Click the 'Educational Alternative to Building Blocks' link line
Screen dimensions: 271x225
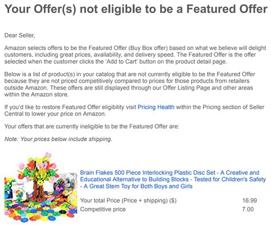tap(173, 179)
